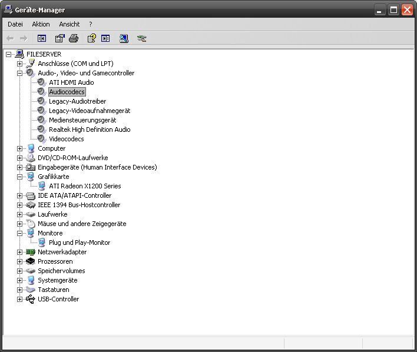Viewport: 417px width, 352px height.
Task: Select the Systemgeräte label
Action: (58, 280)
